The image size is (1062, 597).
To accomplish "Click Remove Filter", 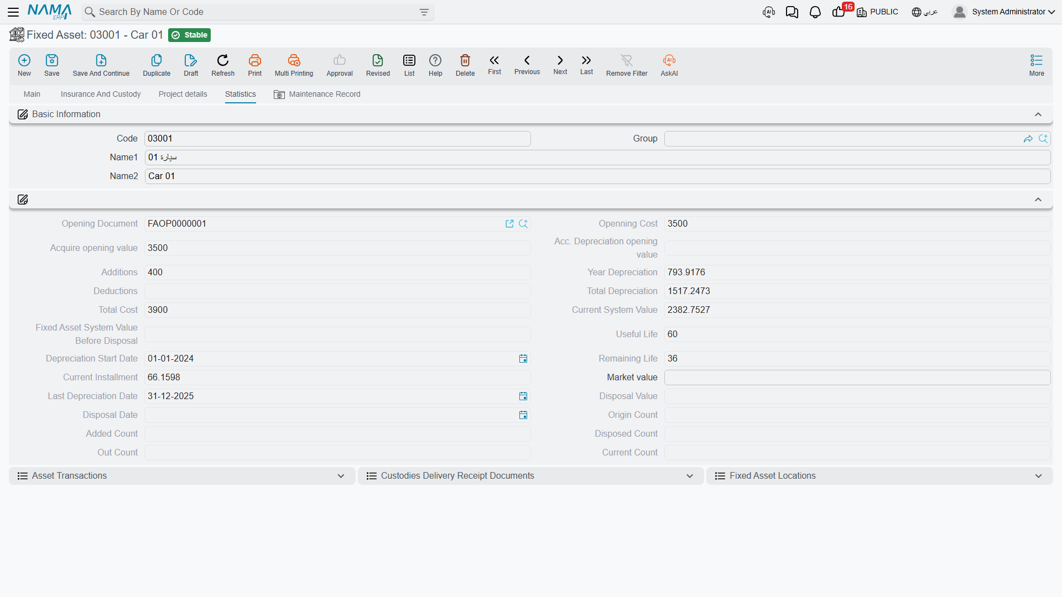I will (x=627, y=65).
